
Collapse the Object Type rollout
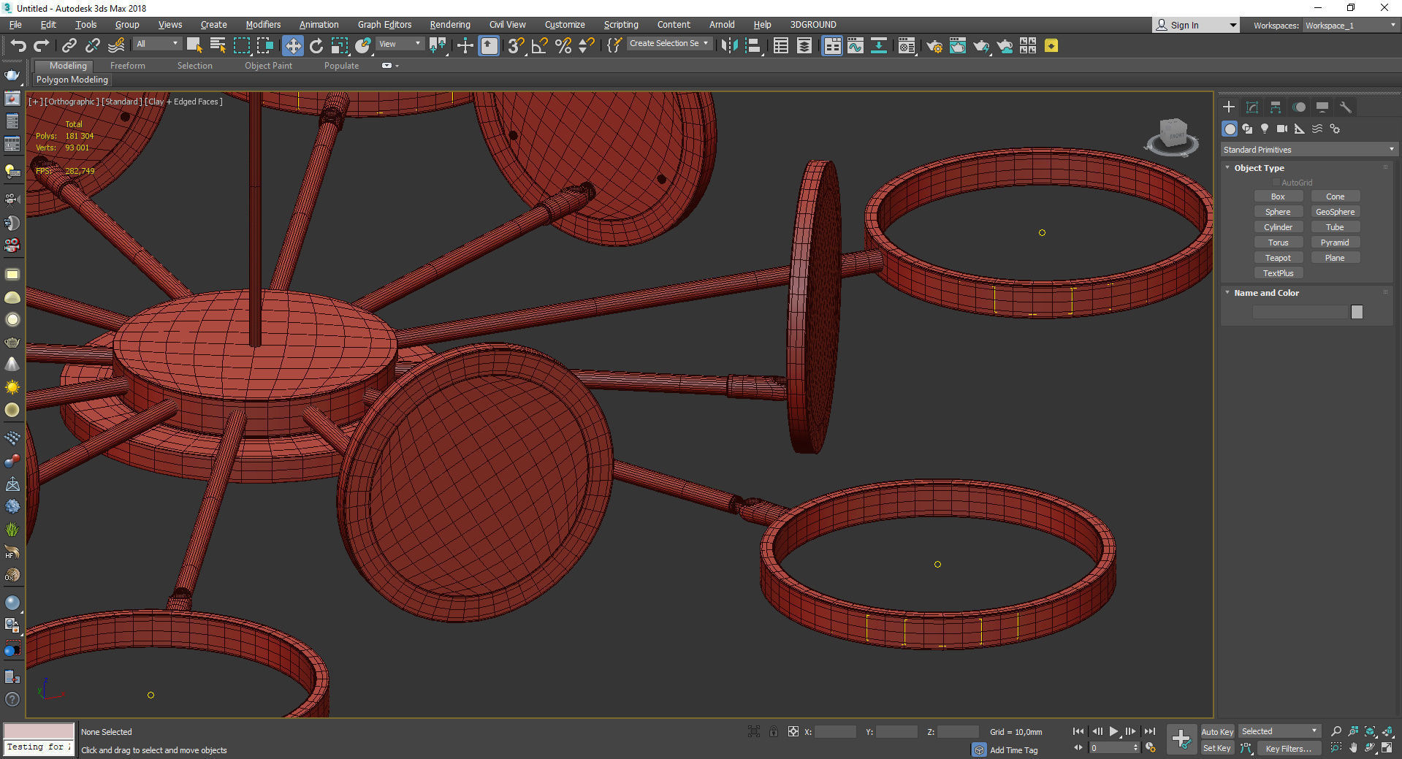click(1227, 168)
